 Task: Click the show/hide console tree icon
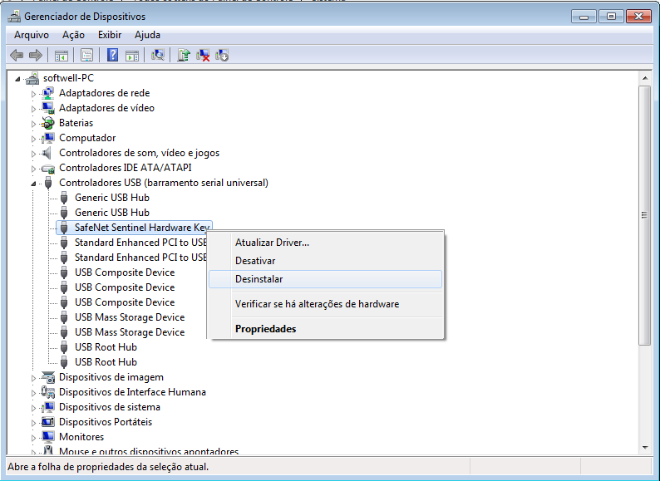(x=61, y=56)
